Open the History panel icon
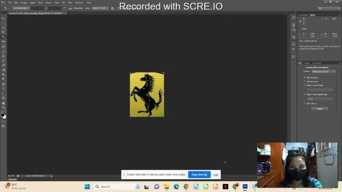The width and height of the screenshot is (342, 192). 293,18
